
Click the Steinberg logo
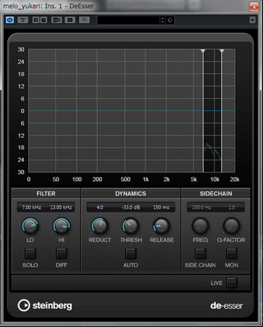(x=45, y=305)
